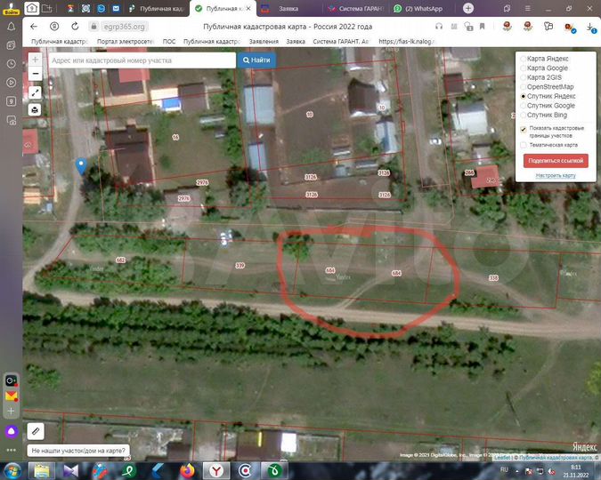Image resolution: width=601 pixels, height=480 pixels.
Task: Open Заявления bookmark
Action: click(x=264, y=42)
